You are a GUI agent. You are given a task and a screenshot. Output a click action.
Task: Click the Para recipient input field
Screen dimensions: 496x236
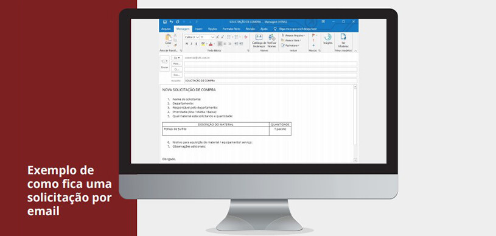270,64
